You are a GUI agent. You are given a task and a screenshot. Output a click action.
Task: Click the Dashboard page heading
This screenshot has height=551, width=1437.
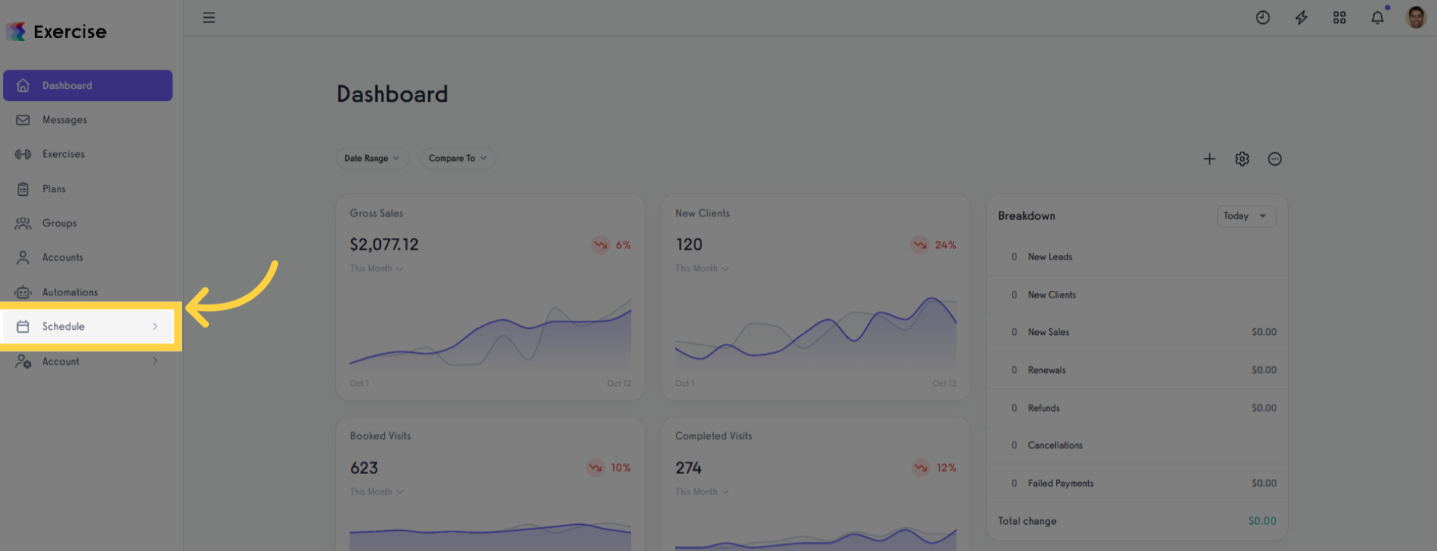pos(392,94)
